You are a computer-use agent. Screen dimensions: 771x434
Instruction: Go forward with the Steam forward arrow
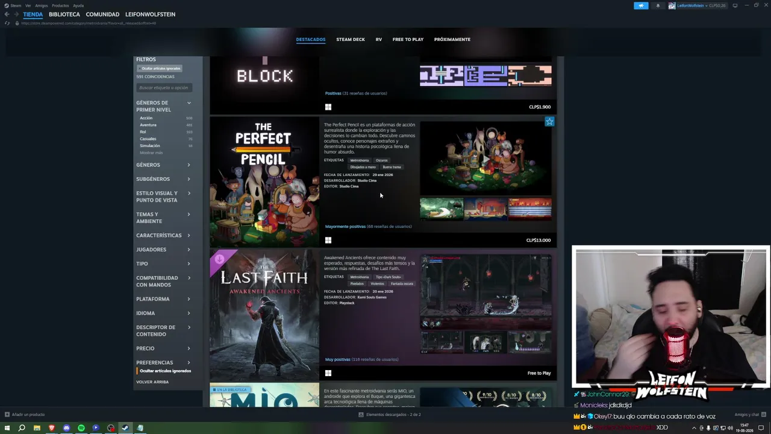pos(16,14)
